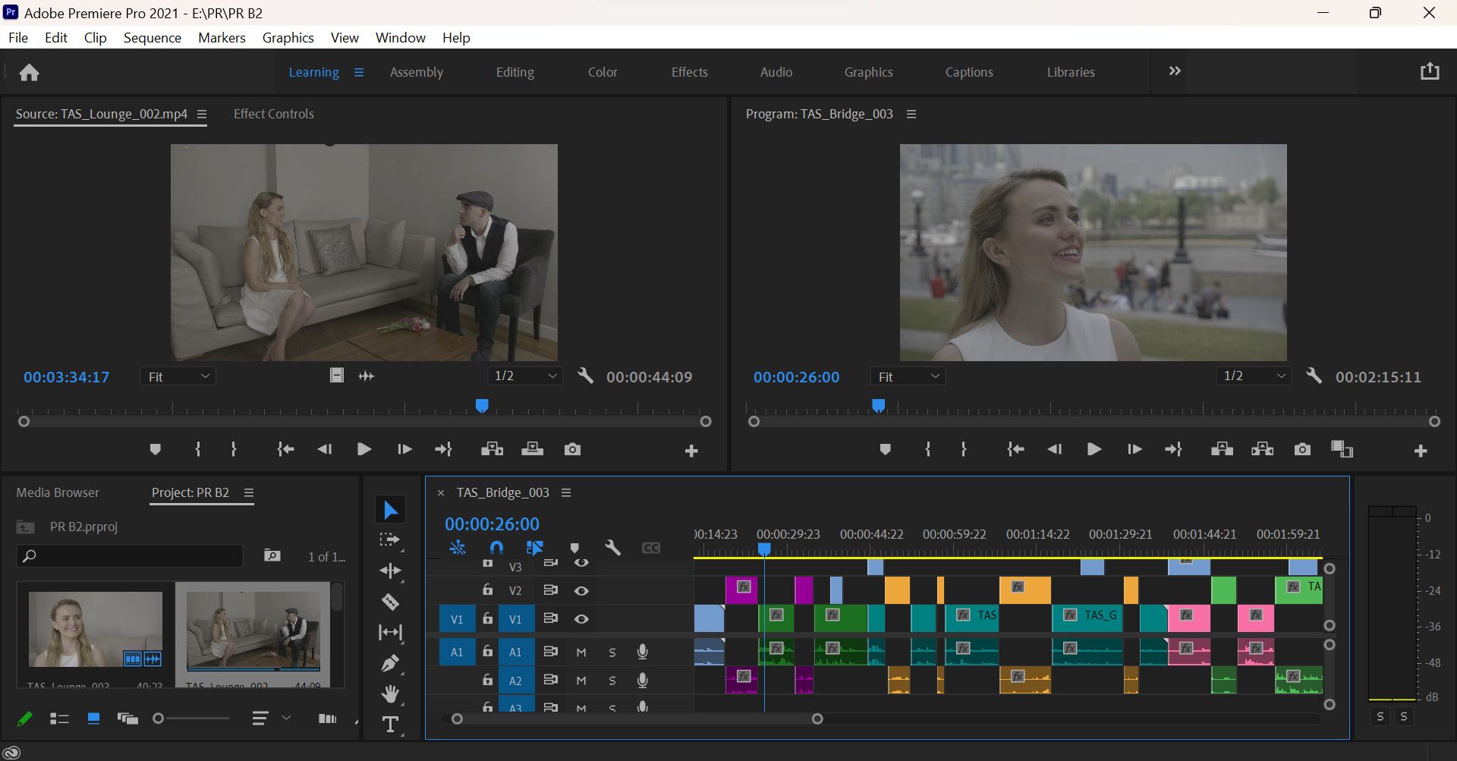Click Export Frame camera in Program monitor
Image resolution: width=1457 pixels, height=761 pixels.
pyautogui.click(x=1302, y=449)
